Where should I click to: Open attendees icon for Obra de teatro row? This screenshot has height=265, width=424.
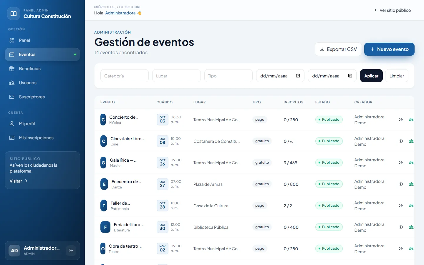(411, 249)
